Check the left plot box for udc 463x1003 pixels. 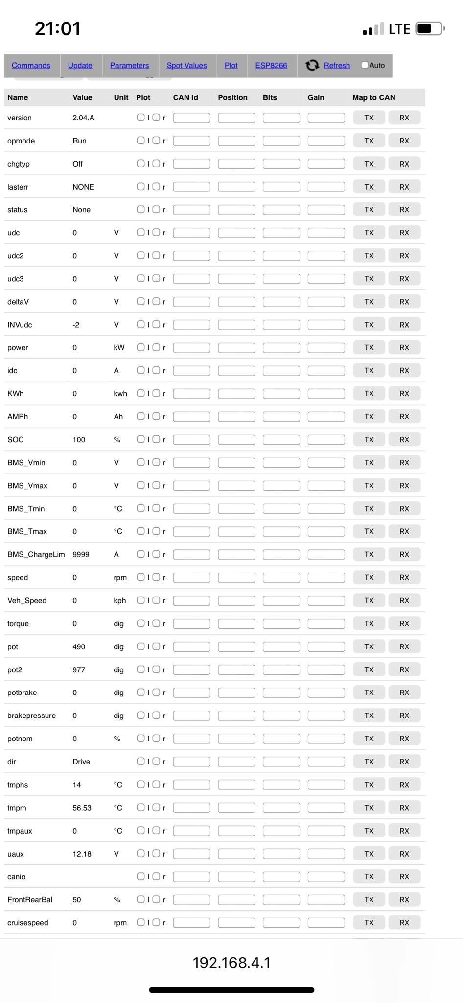[x=141, y=232]
